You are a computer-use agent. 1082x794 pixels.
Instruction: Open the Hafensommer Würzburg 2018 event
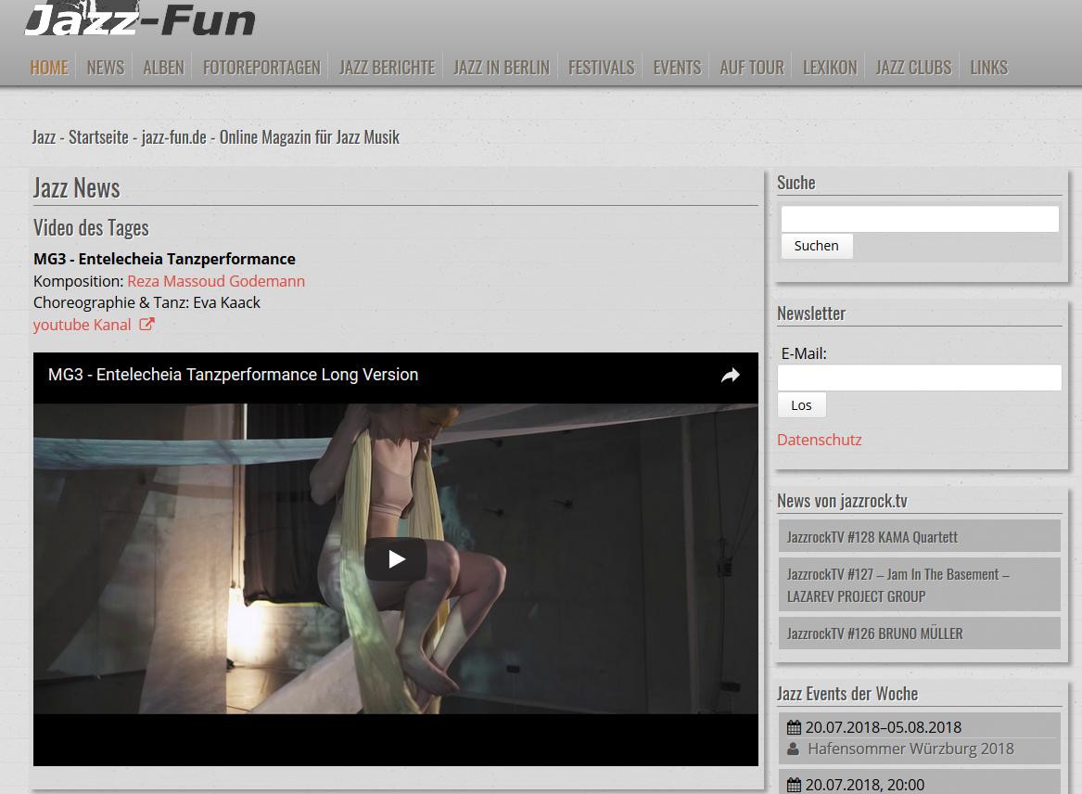click(x=910, y=749)
